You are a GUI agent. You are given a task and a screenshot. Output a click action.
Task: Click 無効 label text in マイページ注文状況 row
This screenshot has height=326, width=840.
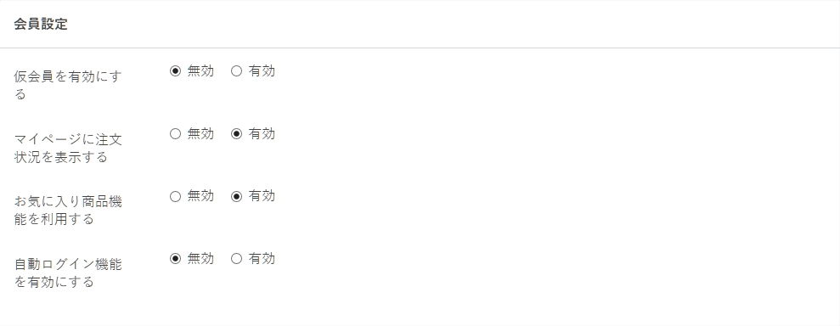point(200,134)
